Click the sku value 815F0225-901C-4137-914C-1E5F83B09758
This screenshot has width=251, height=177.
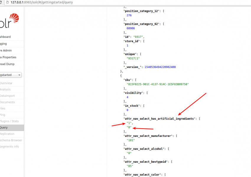coord(158,84)
